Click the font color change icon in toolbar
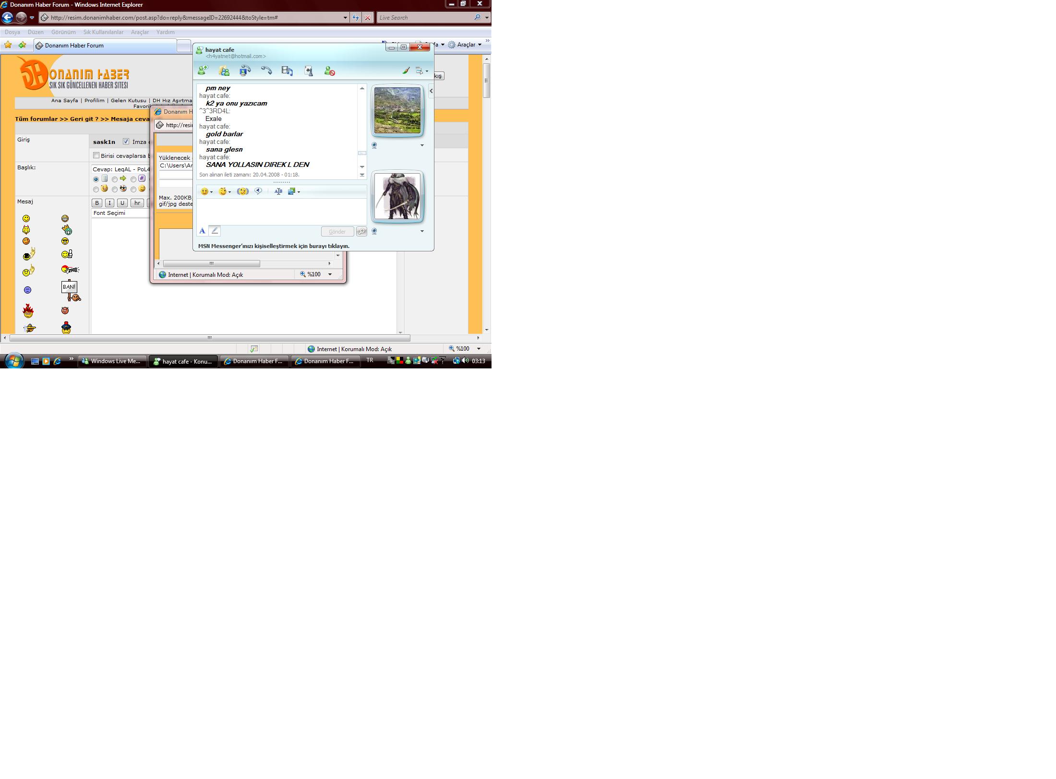The image size is (1056, 779). pos(203,230)
